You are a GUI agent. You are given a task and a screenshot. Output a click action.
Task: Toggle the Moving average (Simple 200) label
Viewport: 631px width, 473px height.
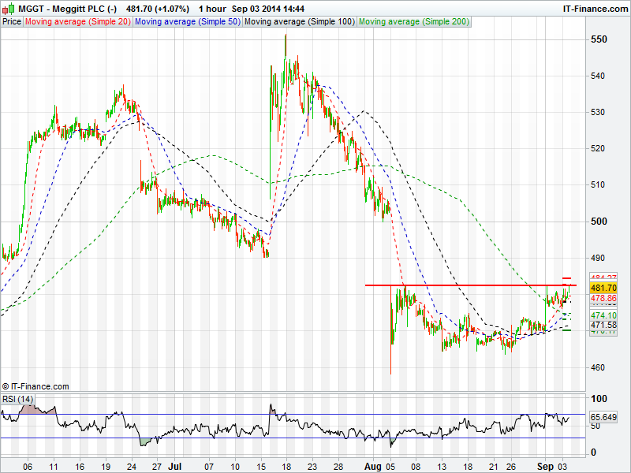pyautogui.click(x=413, y=22)
